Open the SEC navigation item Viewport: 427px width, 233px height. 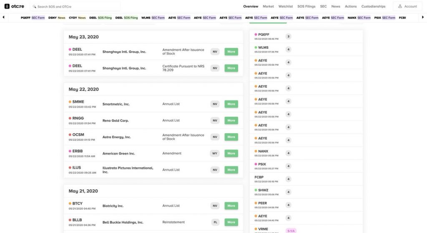(323, 6)
